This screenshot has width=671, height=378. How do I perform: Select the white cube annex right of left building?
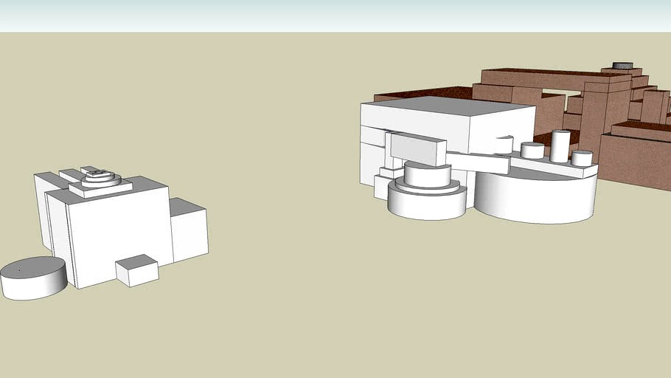(x=190, y=232)
